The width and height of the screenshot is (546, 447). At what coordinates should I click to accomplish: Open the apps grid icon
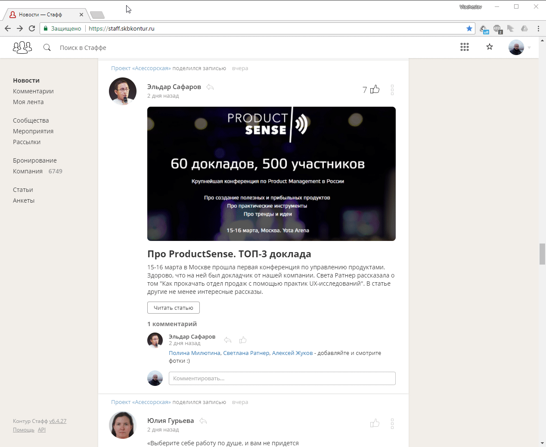click(x=464, y=47)
